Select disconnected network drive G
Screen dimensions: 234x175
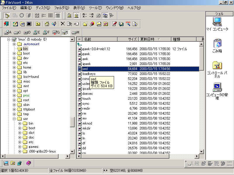tap(56, 32)
